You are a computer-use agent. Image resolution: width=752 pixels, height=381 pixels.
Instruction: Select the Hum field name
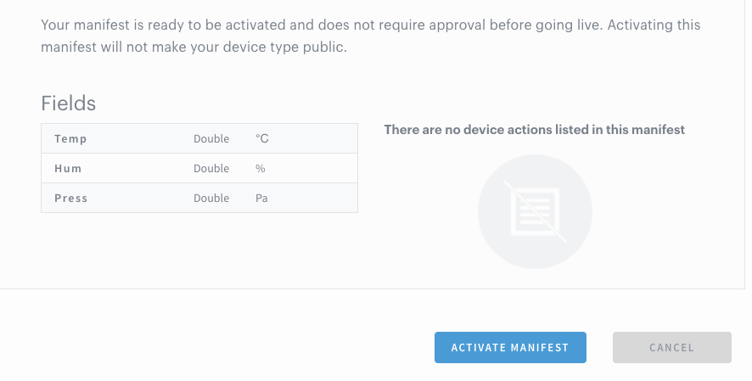click(68, 168)
